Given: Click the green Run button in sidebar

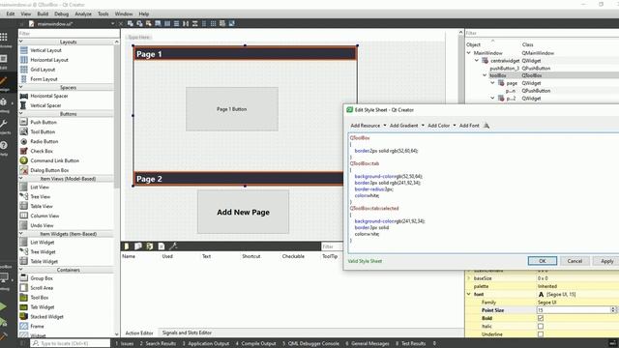Looking at the screenshot, I should pyautogui.click(x=3, y=306).
